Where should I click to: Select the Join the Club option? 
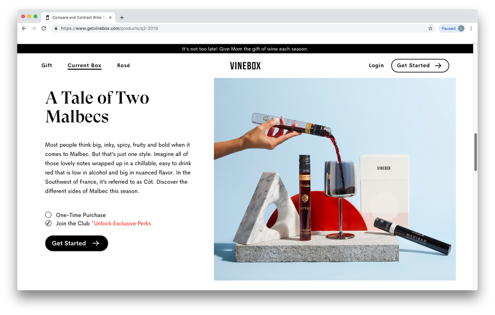click(x=49, y=224)
